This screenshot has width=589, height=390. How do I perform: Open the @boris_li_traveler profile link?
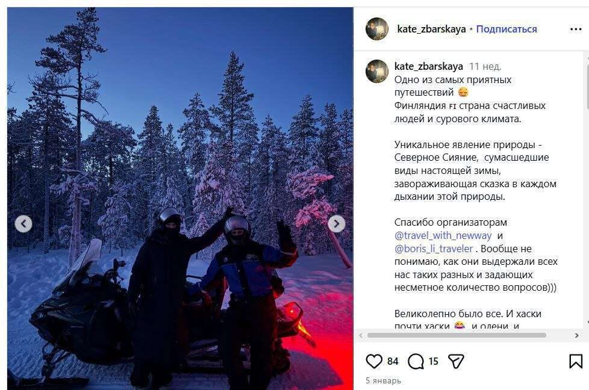[434, 249]
